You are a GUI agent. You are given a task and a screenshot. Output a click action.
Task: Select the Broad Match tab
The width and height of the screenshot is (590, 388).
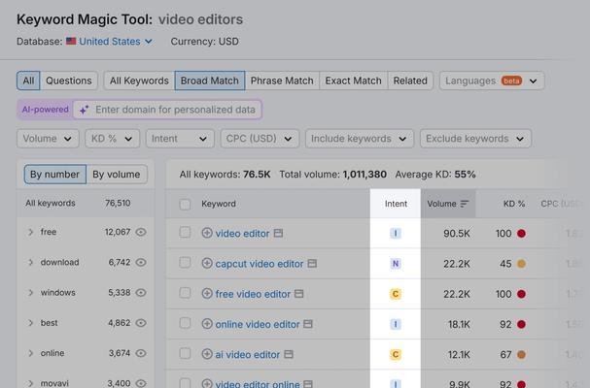[210, 81]
